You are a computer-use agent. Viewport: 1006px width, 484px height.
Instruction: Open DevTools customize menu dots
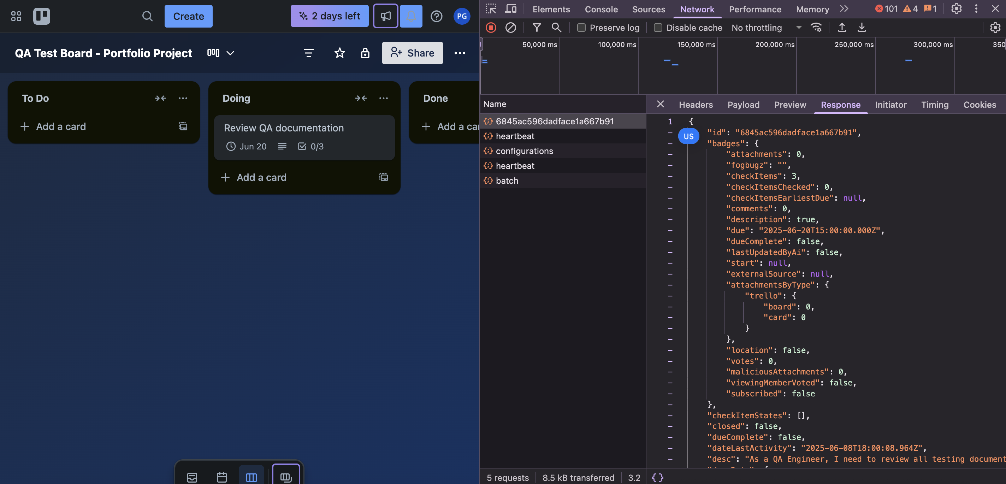pyautogui.click(x=976, y=8)
